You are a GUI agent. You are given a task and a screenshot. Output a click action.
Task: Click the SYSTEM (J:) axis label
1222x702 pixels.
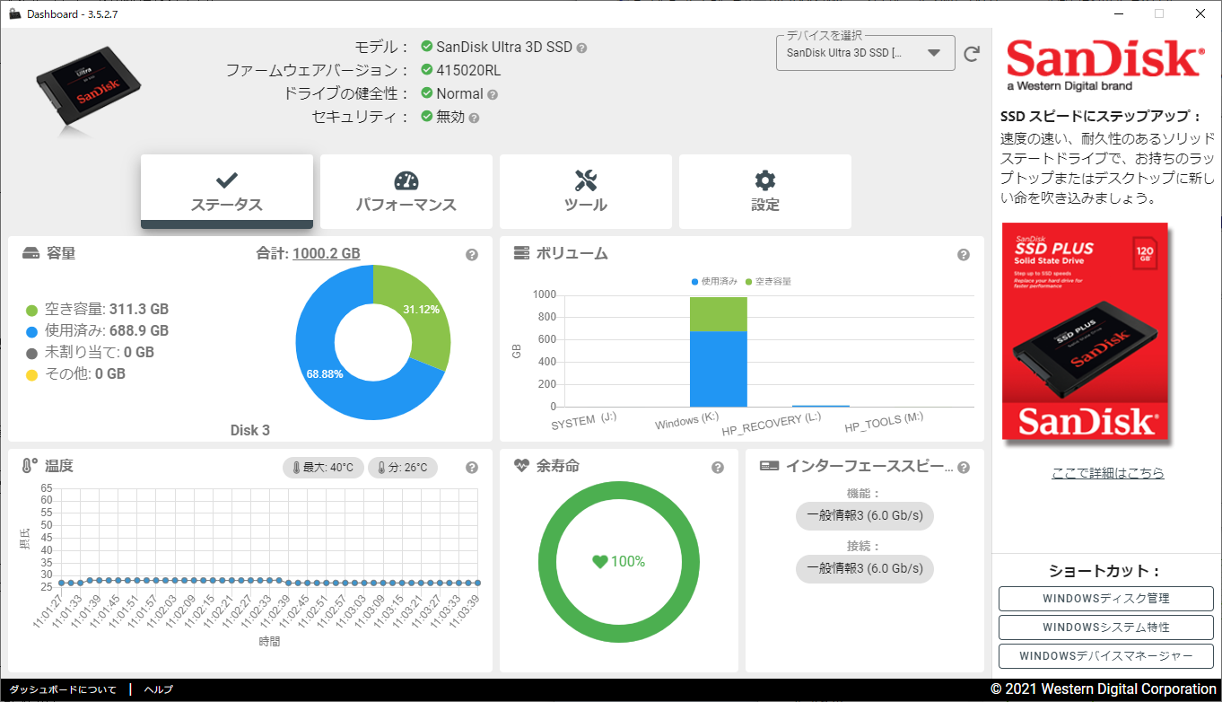(584, 421)
